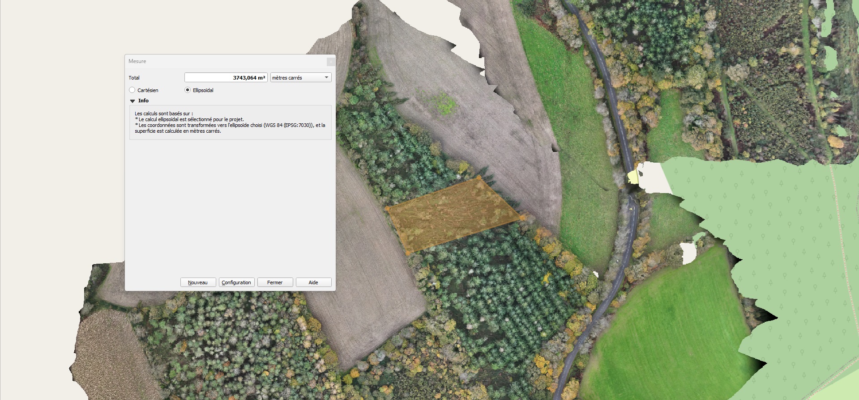Select the Cartésien radio button
Screen dimensions: 859x400
pos(132,90)
